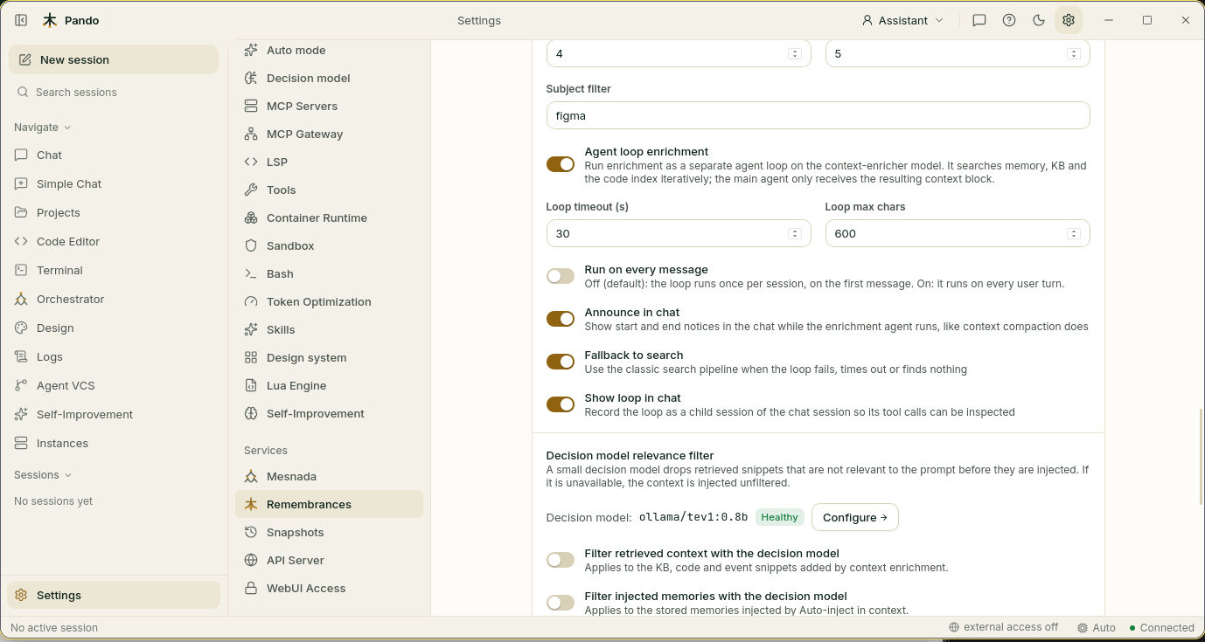Adjust the Loop max chars stepper

click(1073, 233)
